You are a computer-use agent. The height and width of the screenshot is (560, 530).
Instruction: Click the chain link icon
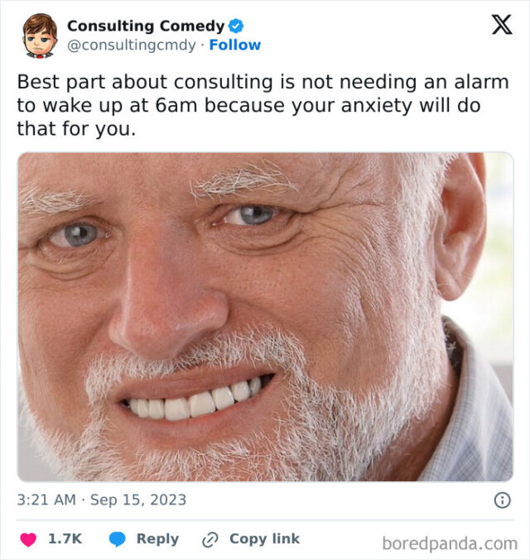pyautogui.click(x=210, y=539)
